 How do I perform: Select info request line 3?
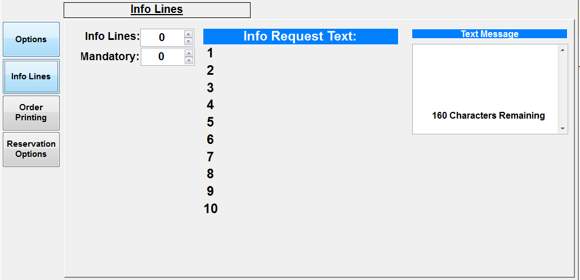[x=210, y=88]
